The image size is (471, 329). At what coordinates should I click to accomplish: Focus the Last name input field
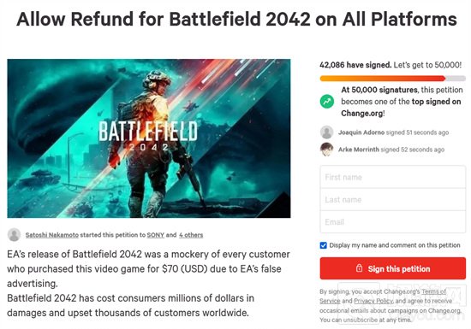point(392,200)
